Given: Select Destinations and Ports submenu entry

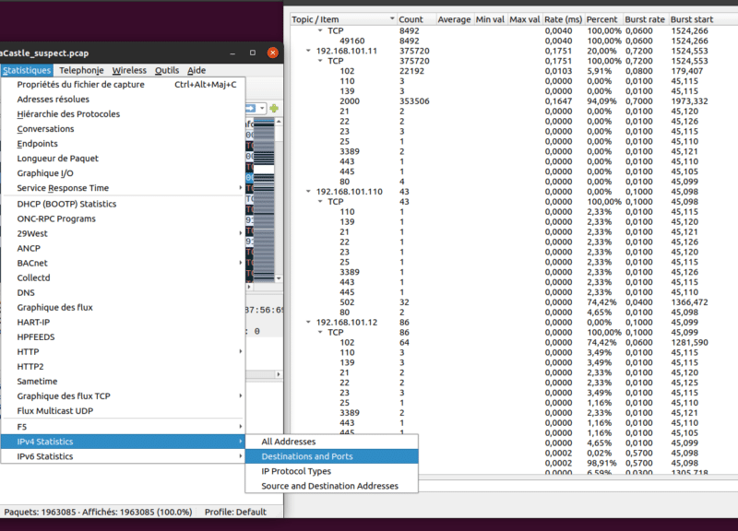Looking at the screenshot, I should 306,456.
